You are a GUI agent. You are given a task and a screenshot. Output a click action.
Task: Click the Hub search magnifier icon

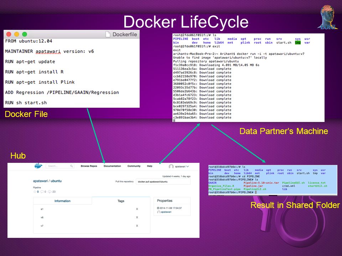coord(72,166)
